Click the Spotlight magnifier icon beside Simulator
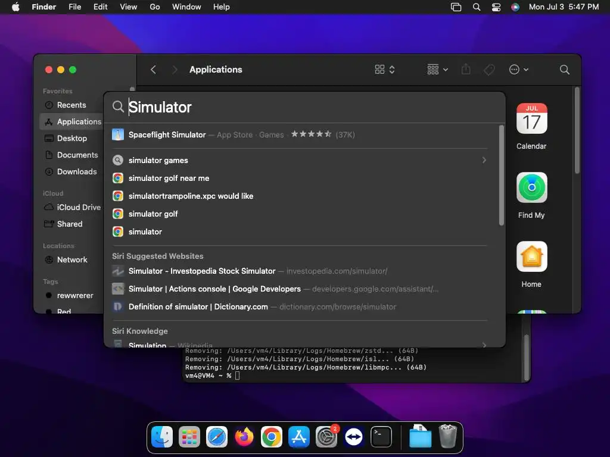 (118, 107)
